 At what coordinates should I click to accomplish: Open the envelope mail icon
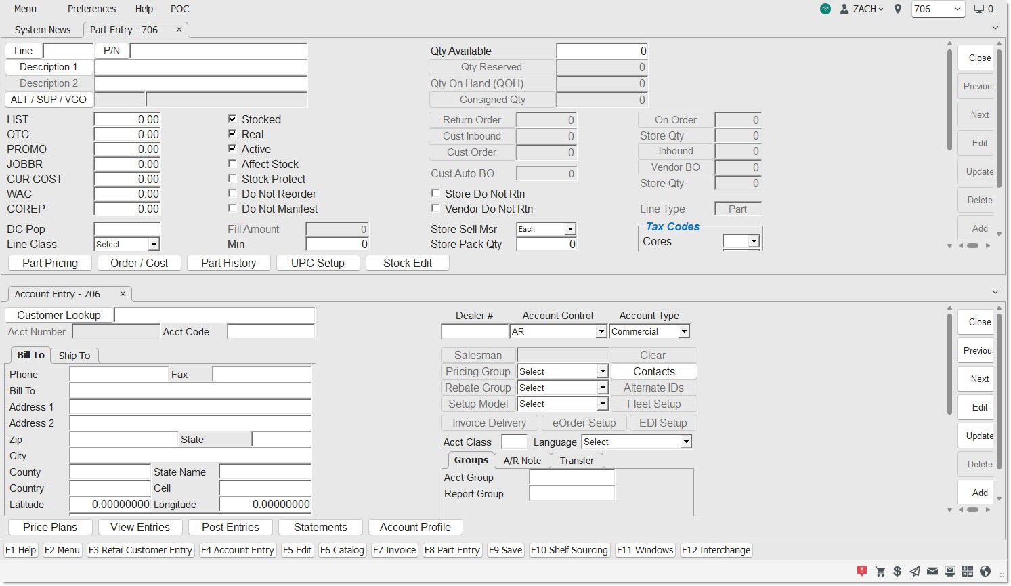point(932,571)
